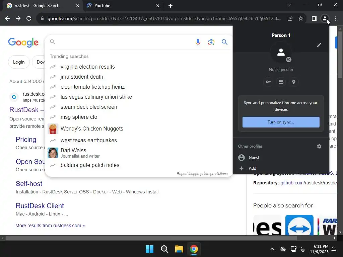Open notification center bell
Image resolution: width=343 pixels, height=257 pixels.
(334, 249)
